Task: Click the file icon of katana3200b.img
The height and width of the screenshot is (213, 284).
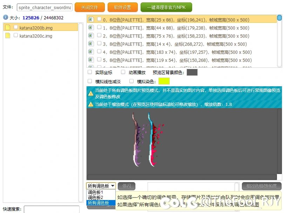Action: (x=8, y=27)
